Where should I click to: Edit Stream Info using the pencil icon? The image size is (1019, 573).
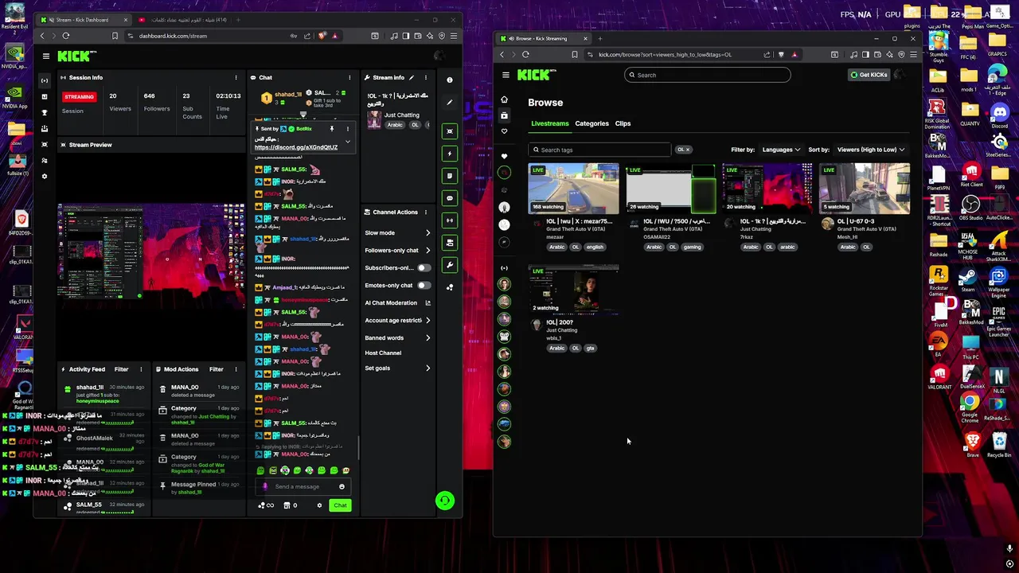412,77
